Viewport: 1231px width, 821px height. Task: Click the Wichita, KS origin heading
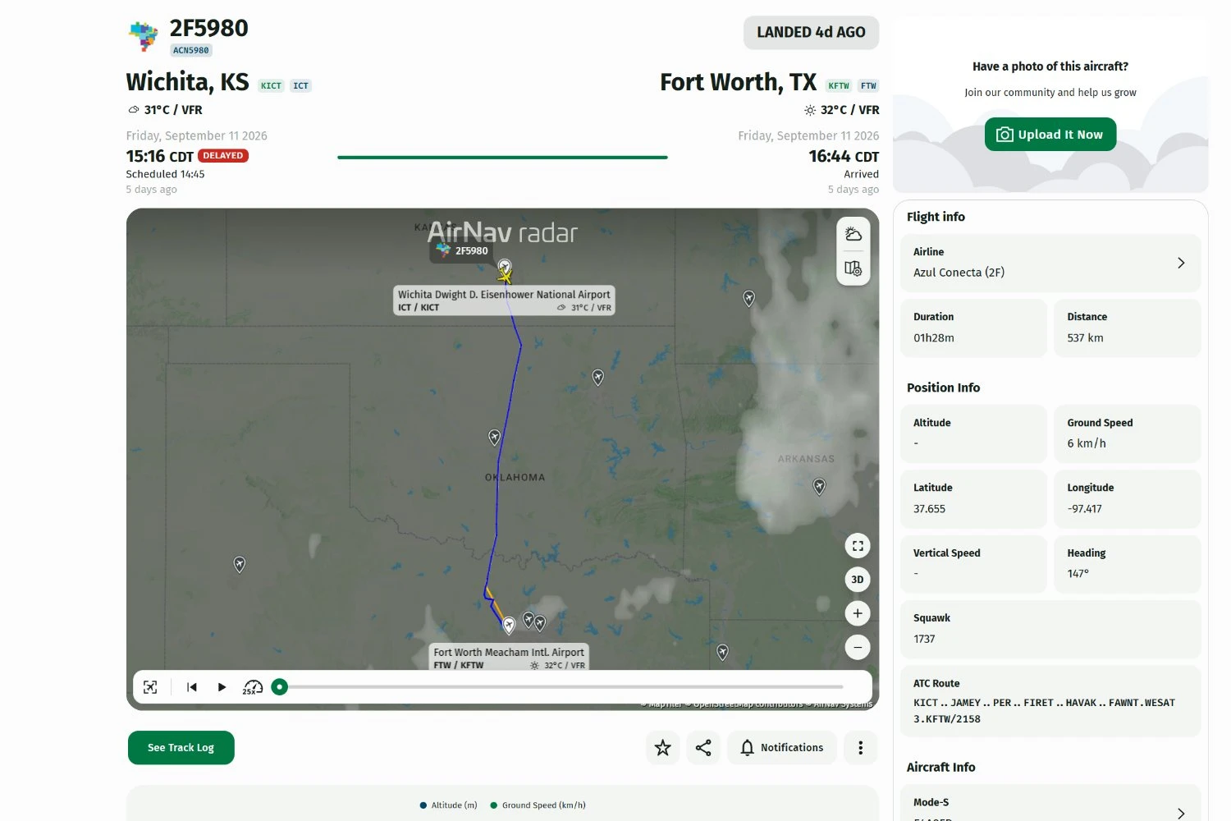coord(187,82)
